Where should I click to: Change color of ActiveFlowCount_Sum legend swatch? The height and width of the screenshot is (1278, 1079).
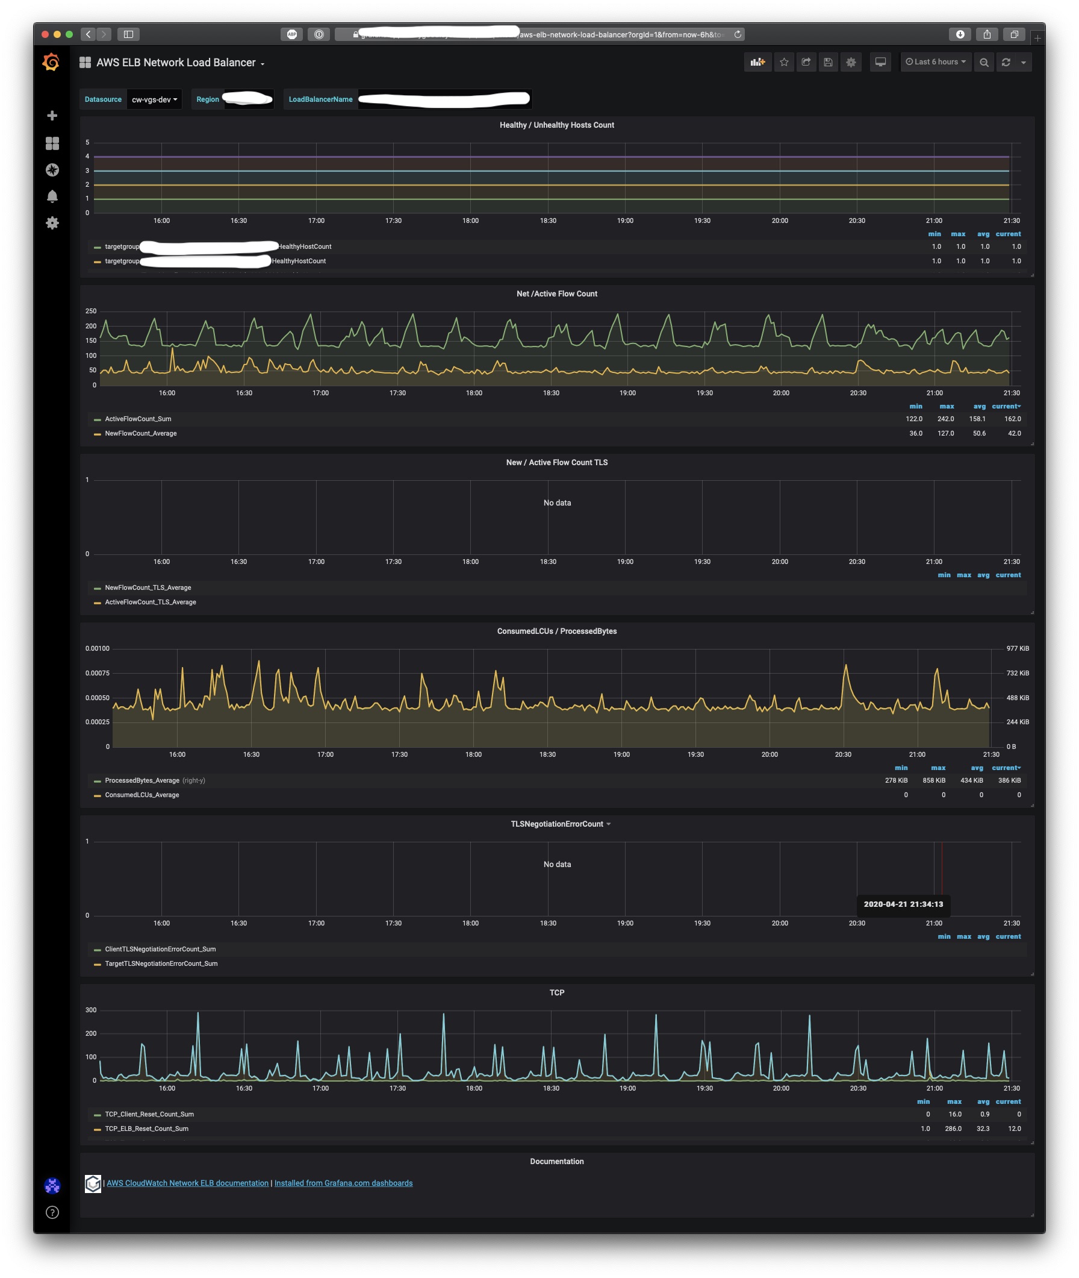(98, 420)
